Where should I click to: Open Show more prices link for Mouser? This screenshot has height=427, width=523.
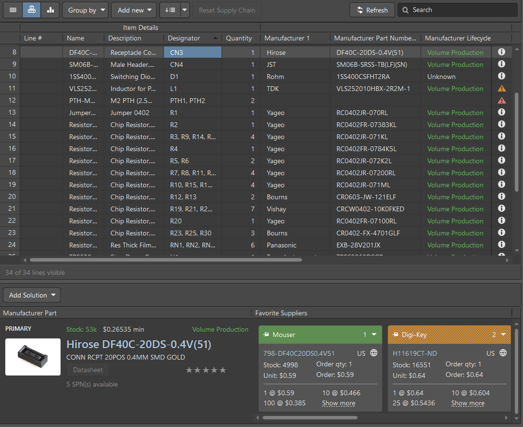tap(338, 403)
